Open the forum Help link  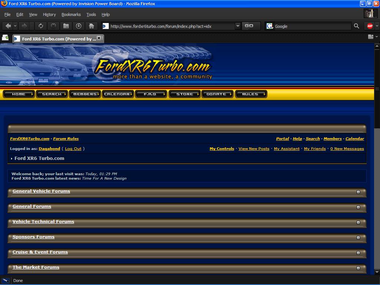(x=297, y=139)
